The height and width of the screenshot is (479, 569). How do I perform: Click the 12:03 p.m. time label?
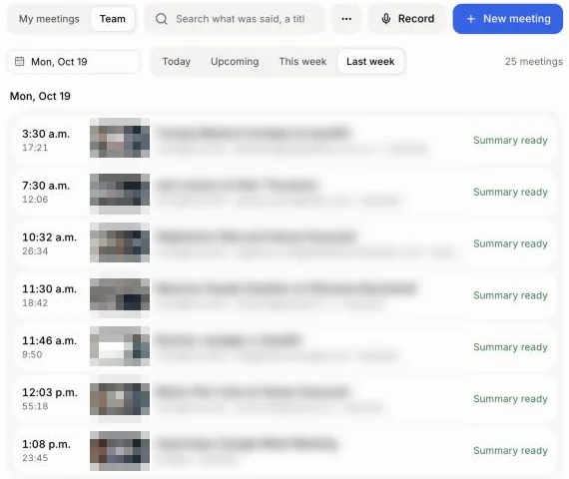(50, 392)
